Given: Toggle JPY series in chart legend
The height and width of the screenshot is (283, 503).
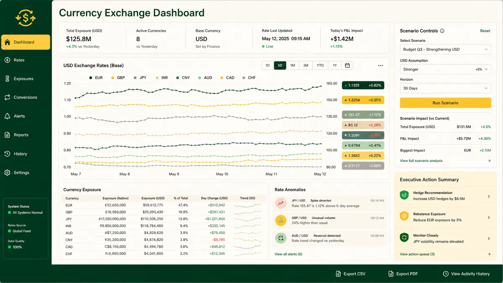Looking at the screenshot, I should [140, 78].
